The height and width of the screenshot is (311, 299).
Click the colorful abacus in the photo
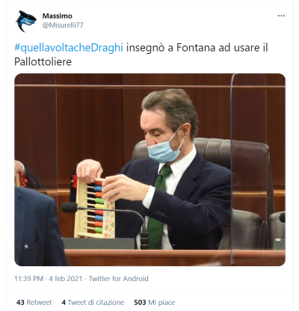tap(95, 208)
